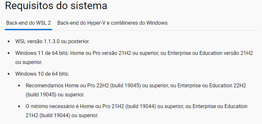Viewport: 262px width, 124px height.
Task: Click the bullet before Windows 11 de 64 bits
Action: pyautogui.click(x=9, y=53)
